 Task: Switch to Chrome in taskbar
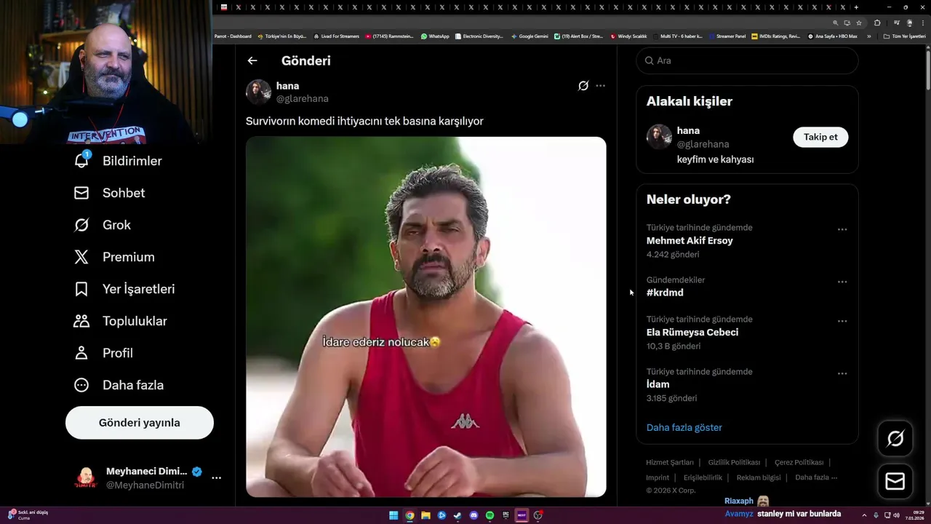409,515
